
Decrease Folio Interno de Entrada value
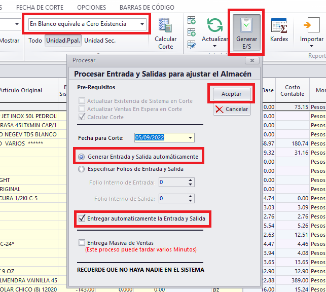click(190, 185)
